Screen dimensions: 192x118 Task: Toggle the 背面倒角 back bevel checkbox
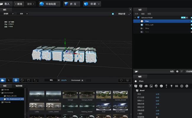pyautogui.click(x=157, y=117)
